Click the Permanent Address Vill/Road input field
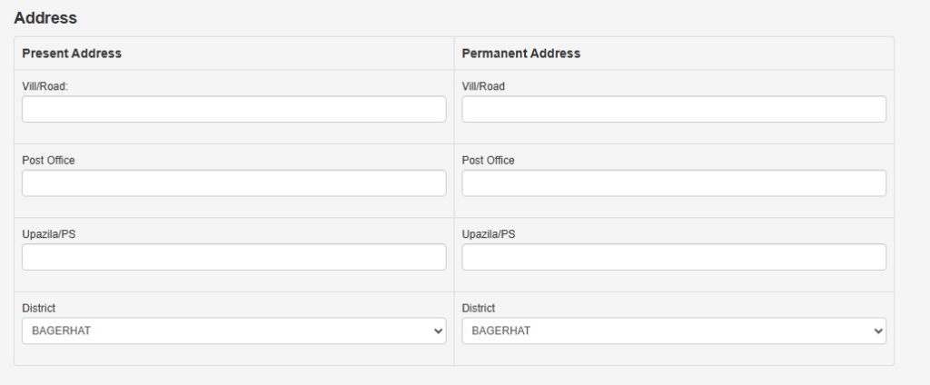The height and width of the screenshot is (385, 930). click(674, 110)
